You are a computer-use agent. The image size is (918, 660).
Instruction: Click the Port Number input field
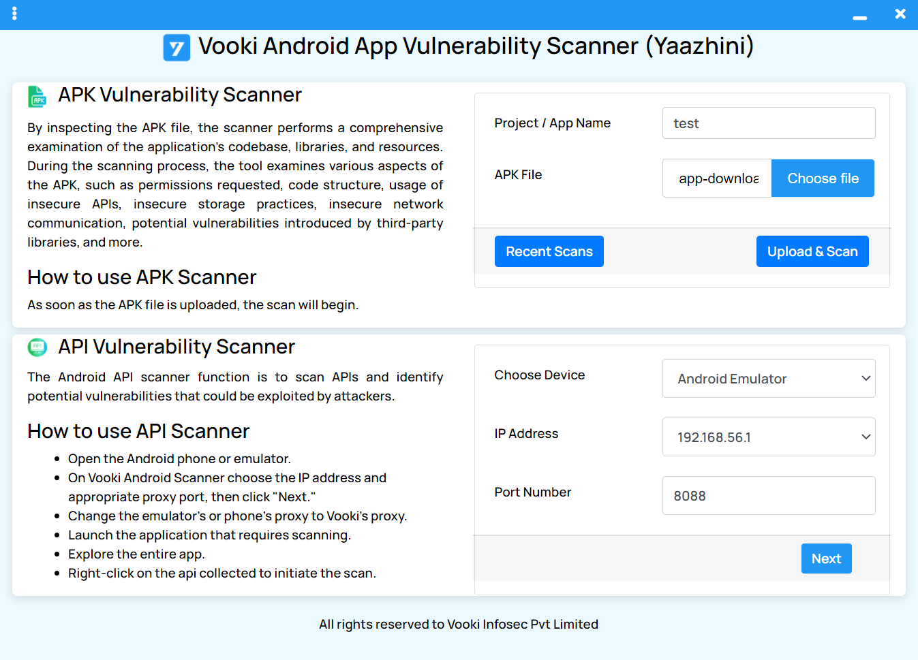coord(769,496)
